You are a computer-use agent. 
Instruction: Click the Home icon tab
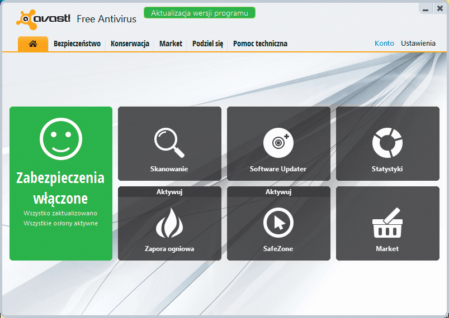tap(33, 44)
